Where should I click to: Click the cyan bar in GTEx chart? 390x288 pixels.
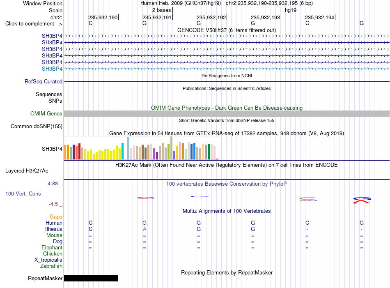(122, 151)
